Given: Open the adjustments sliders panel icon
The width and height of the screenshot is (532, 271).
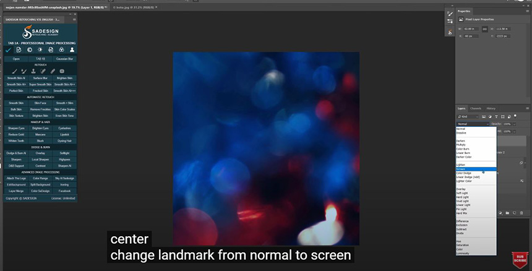Looking at the screenshot, I should click(450, 22).
